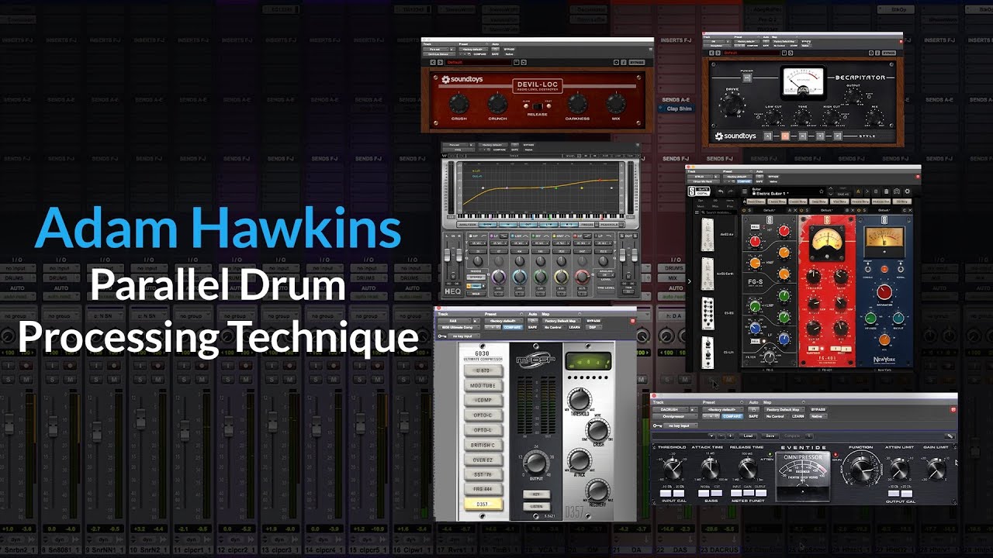This screenshot has width=993, height=558.
Task: Select Decapitator style T button
Action: (x=820, y=136)
